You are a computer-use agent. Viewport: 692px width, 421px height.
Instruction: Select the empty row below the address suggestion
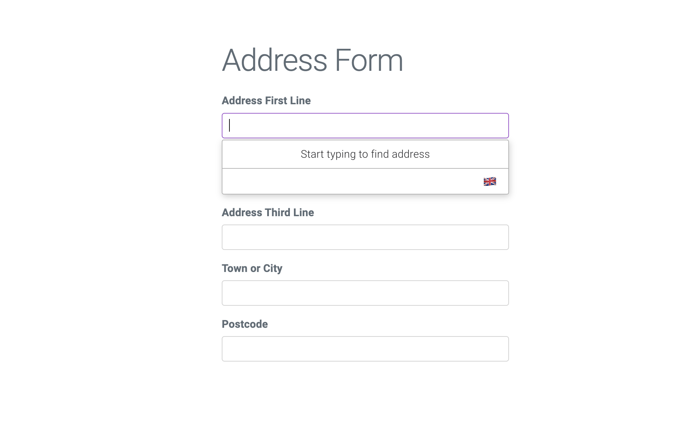click(x=334, y=181)
